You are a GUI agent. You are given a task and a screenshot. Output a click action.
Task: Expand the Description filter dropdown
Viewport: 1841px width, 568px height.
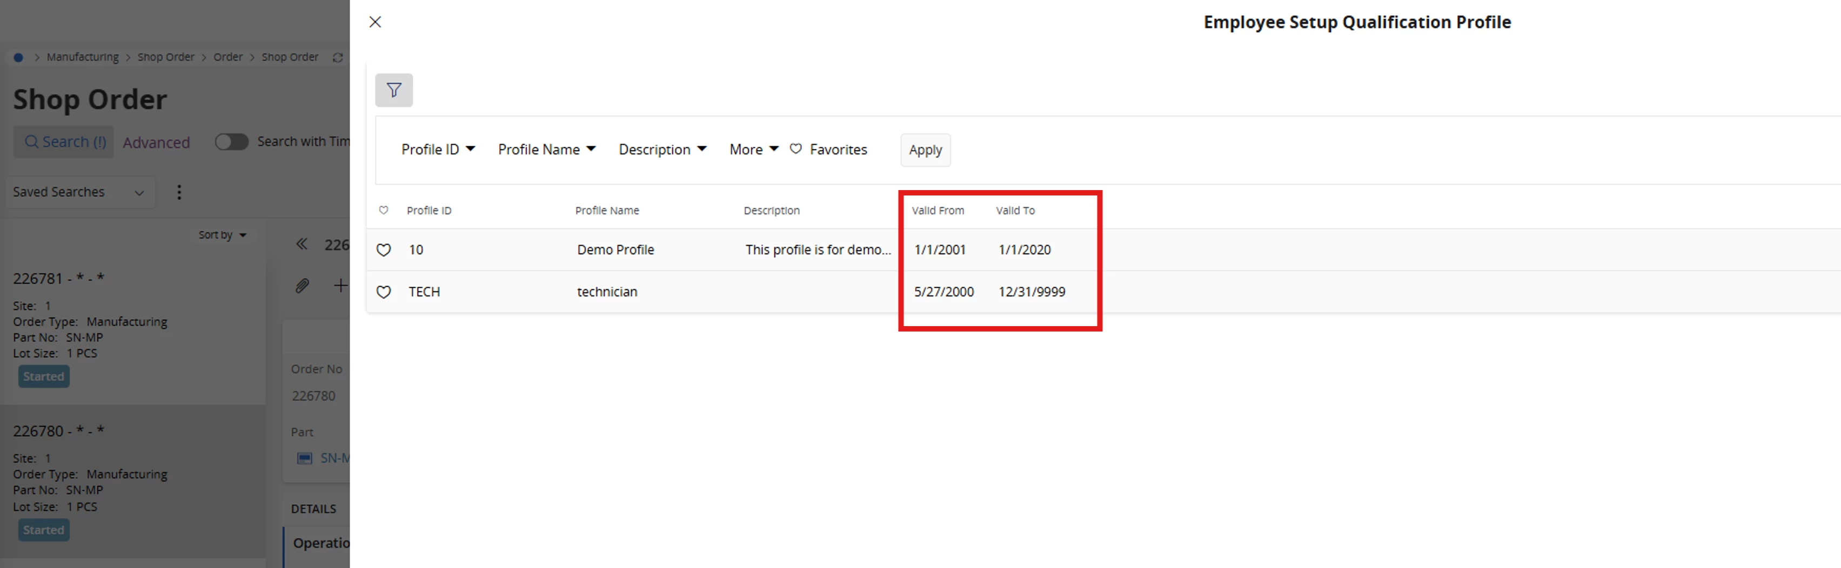662,150
